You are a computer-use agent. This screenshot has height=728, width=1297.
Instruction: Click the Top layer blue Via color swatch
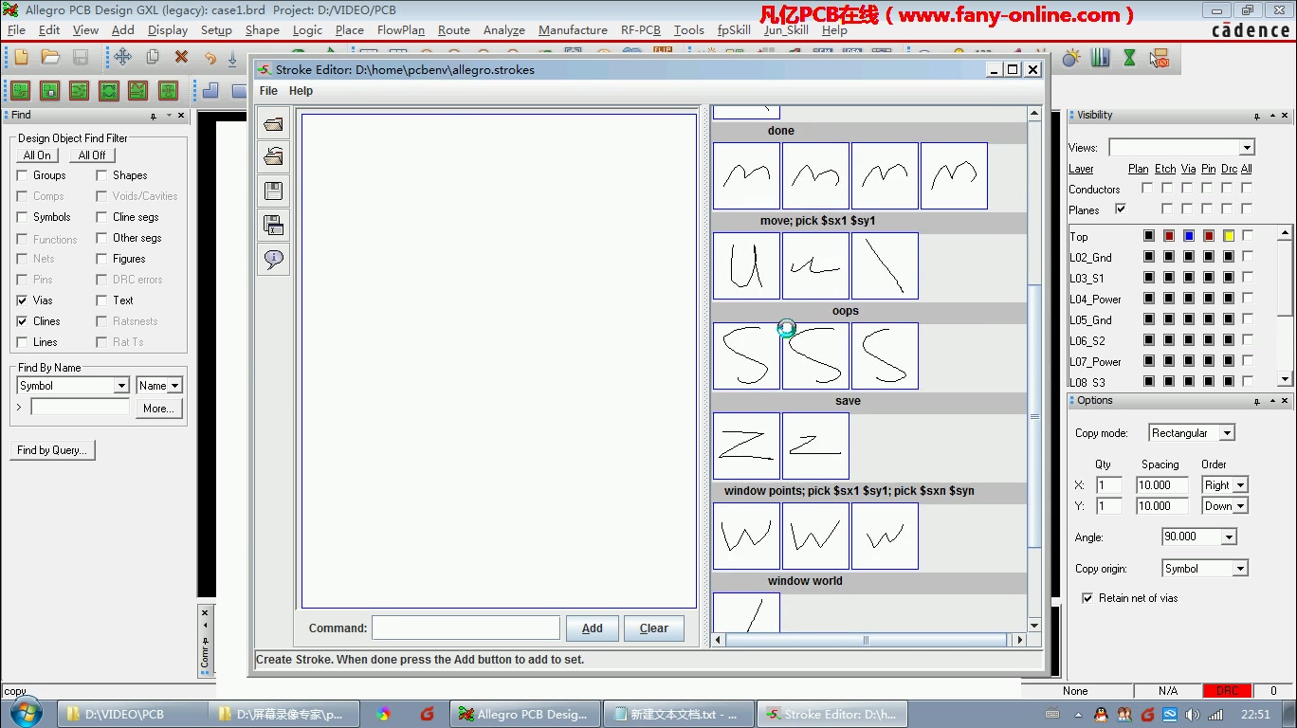pos(1189,236)
